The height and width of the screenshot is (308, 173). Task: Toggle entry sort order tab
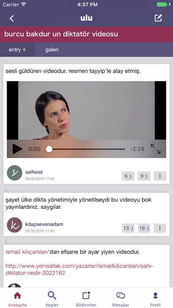17,50
